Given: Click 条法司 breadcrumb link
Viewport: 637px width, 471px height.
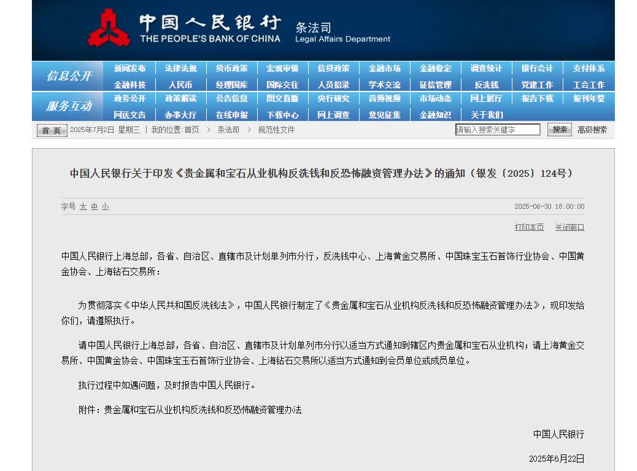Looking at the screenshot, I should click(x=228, y=130).
